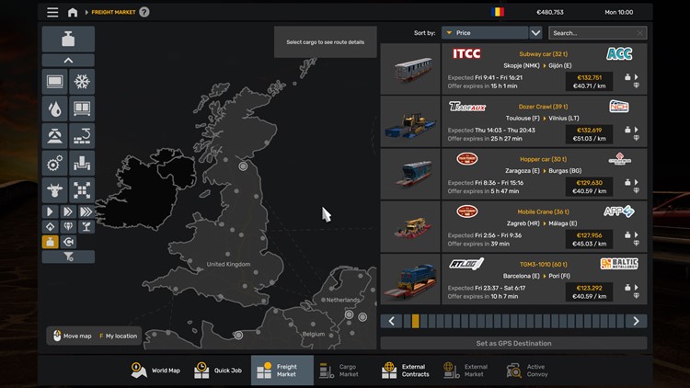This screenshot has height=388, width=690.
Task: Open the Sort by Price dropdown
Action: tap(490, 32)
